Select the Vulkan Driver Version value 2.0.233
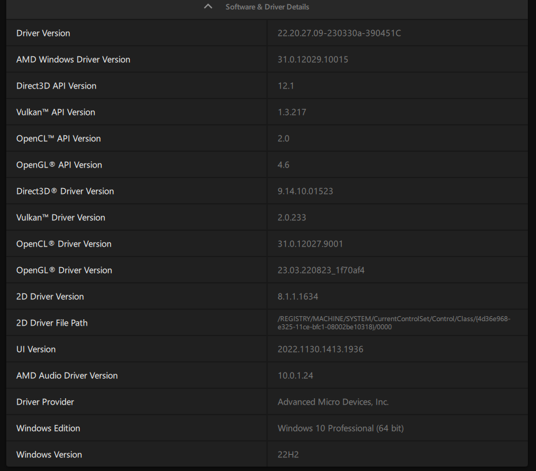Viewport: 536px width, 471px height. 292,218
